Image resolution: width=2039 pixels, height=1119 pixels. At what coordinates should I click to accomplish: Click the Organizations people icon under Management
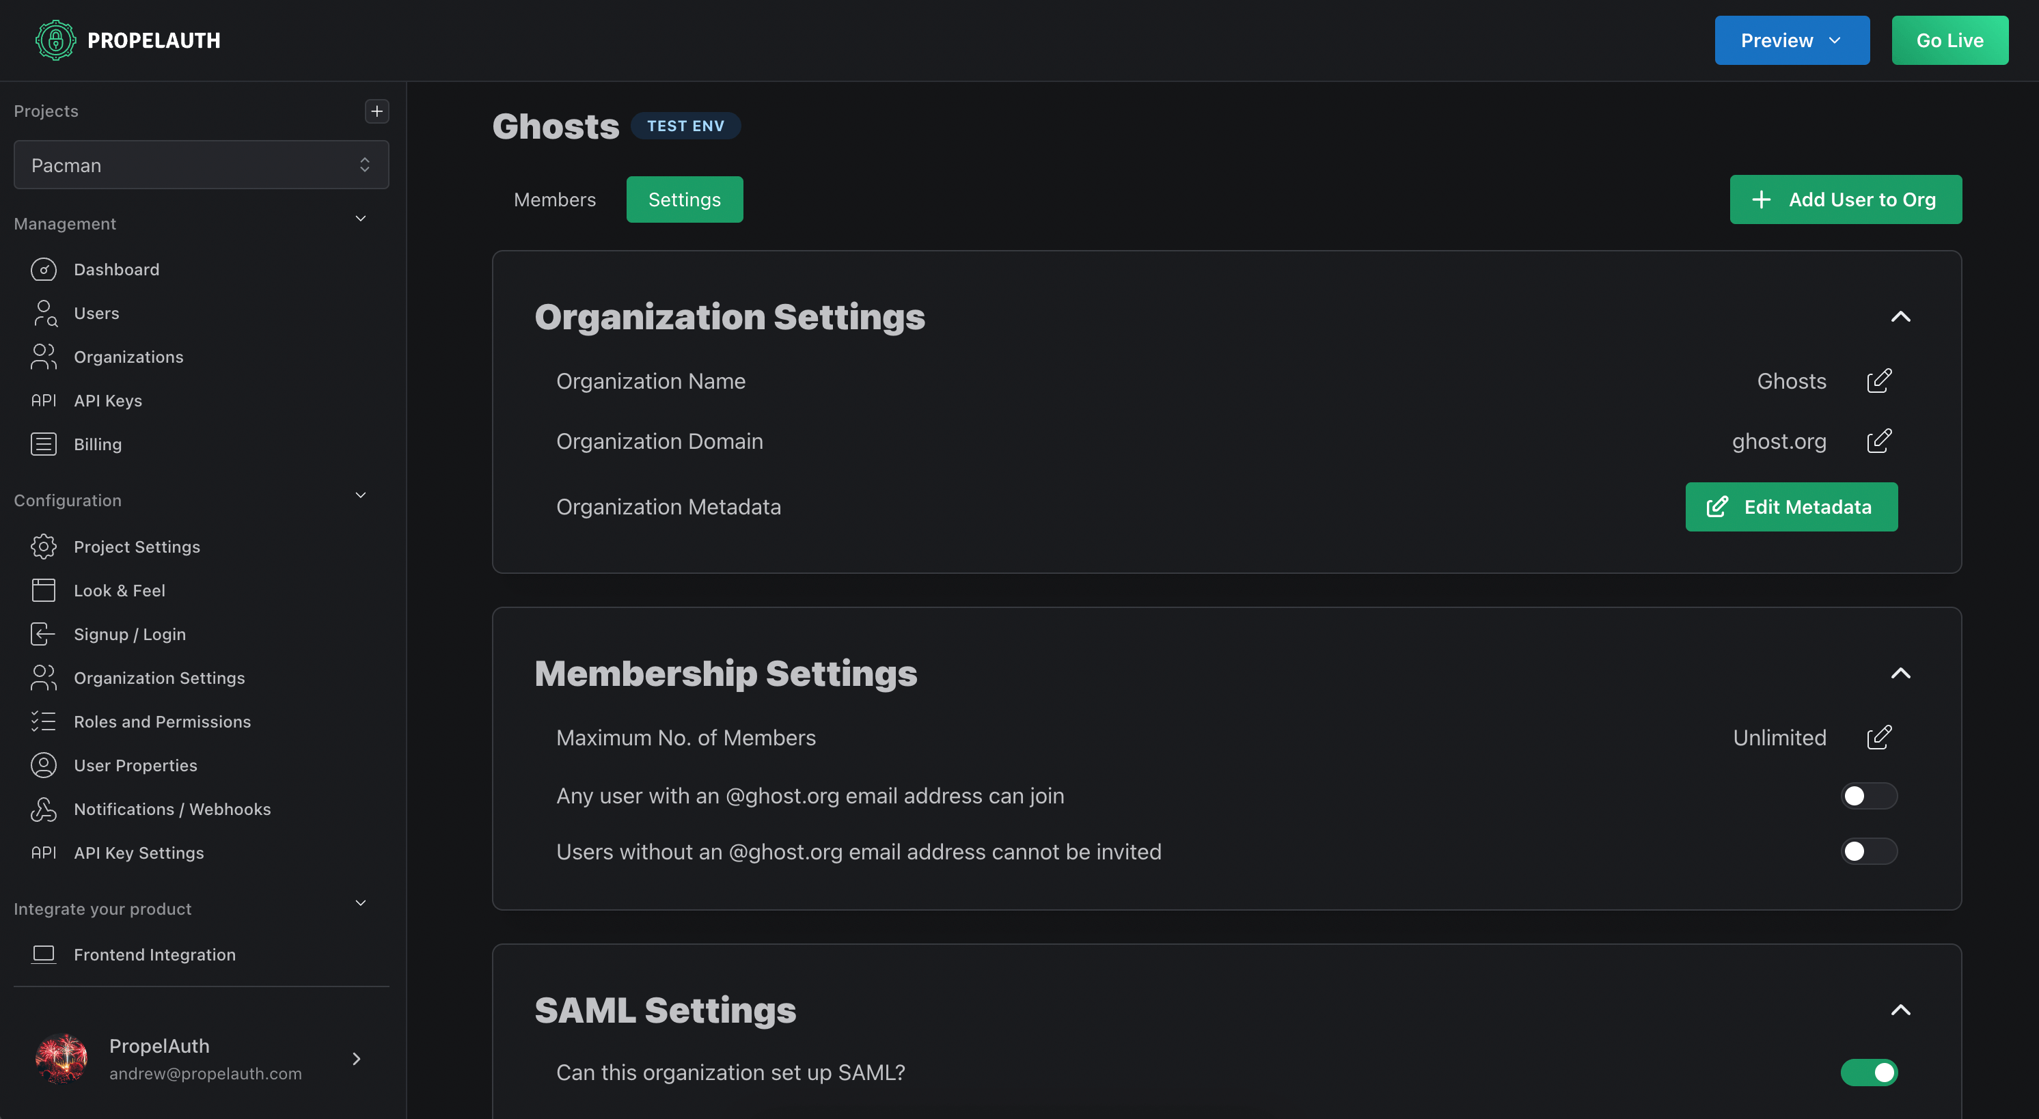click(44, 357)
